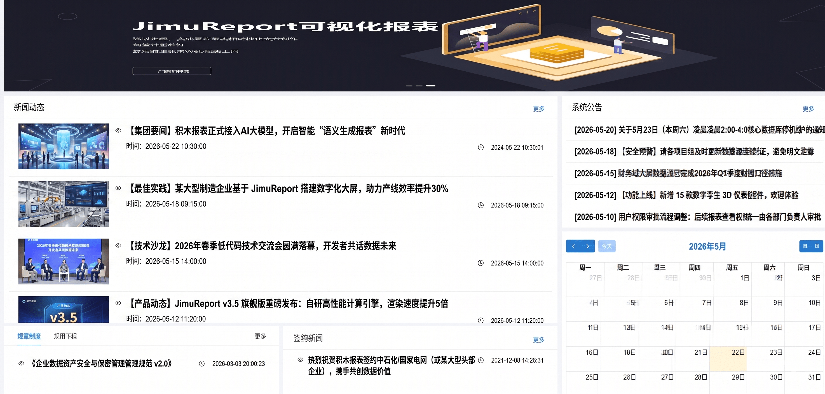The height and width of the screenshot is (394, 825).
Task: Select the 规章制度 tab
Action: pyautogui.click(x=29, y=336)
